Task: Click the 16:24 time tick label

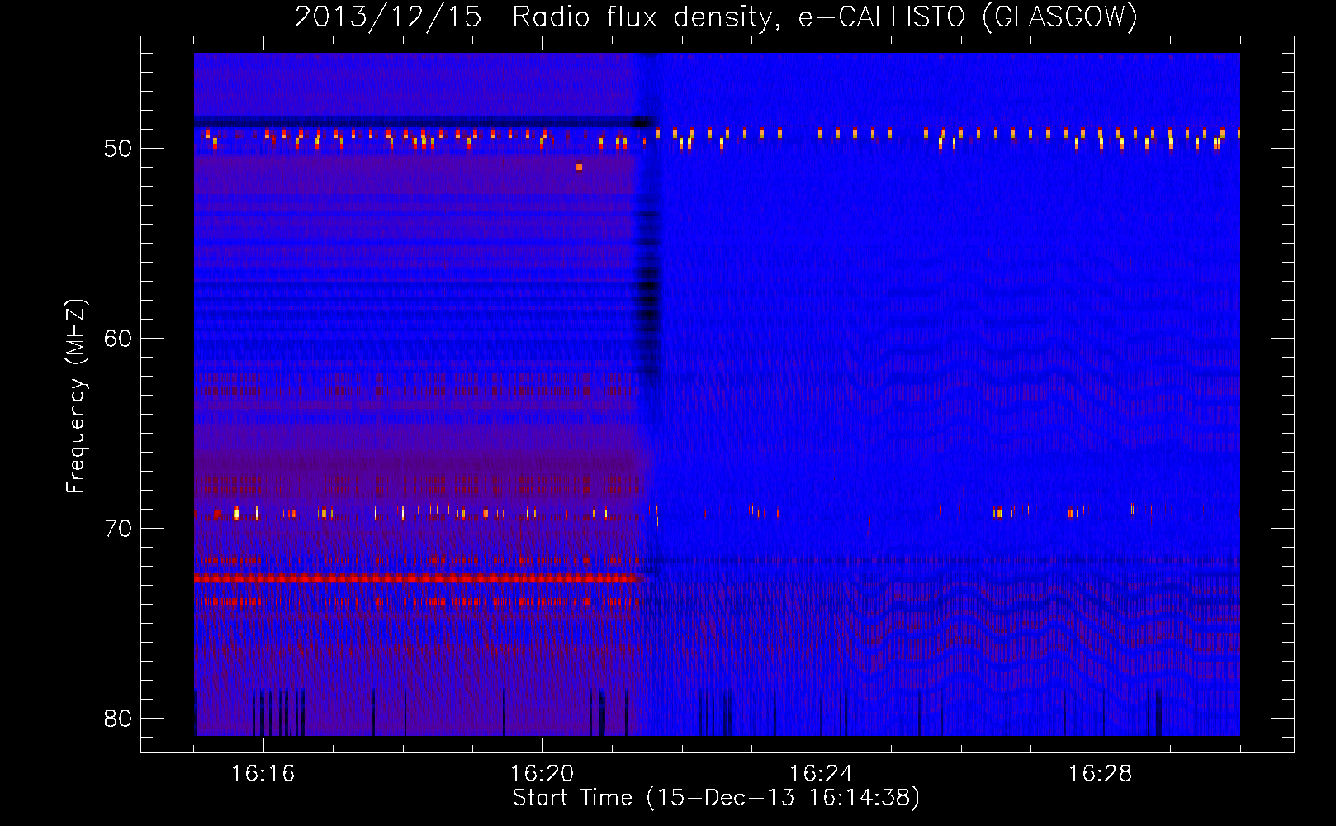Action: [x=821, y=774]
